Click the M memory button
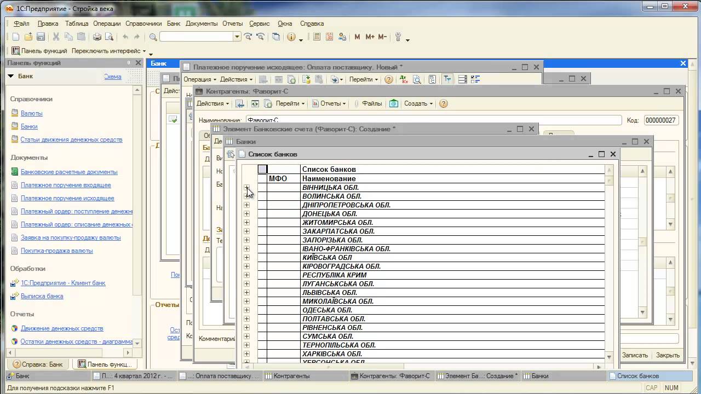 click(x=357, y=37)
